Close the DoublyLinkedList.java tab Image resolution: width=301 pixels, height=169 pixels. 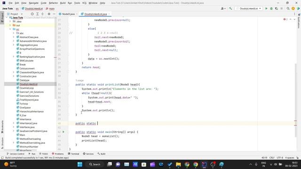pos(109,14)
